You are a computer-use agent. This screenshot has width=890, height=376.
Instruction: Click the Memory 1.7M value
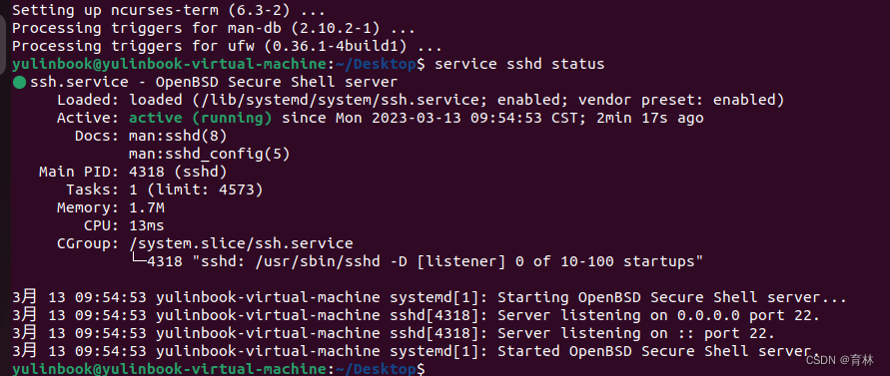147,208
